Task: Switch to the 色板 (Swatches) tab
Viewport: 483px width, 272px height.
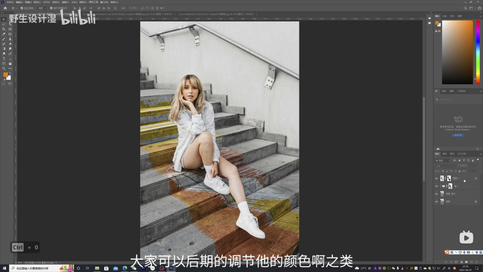Action: 444,16
